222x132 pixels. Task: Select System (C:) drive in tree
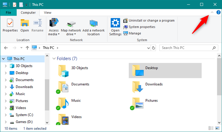[24, 115]
